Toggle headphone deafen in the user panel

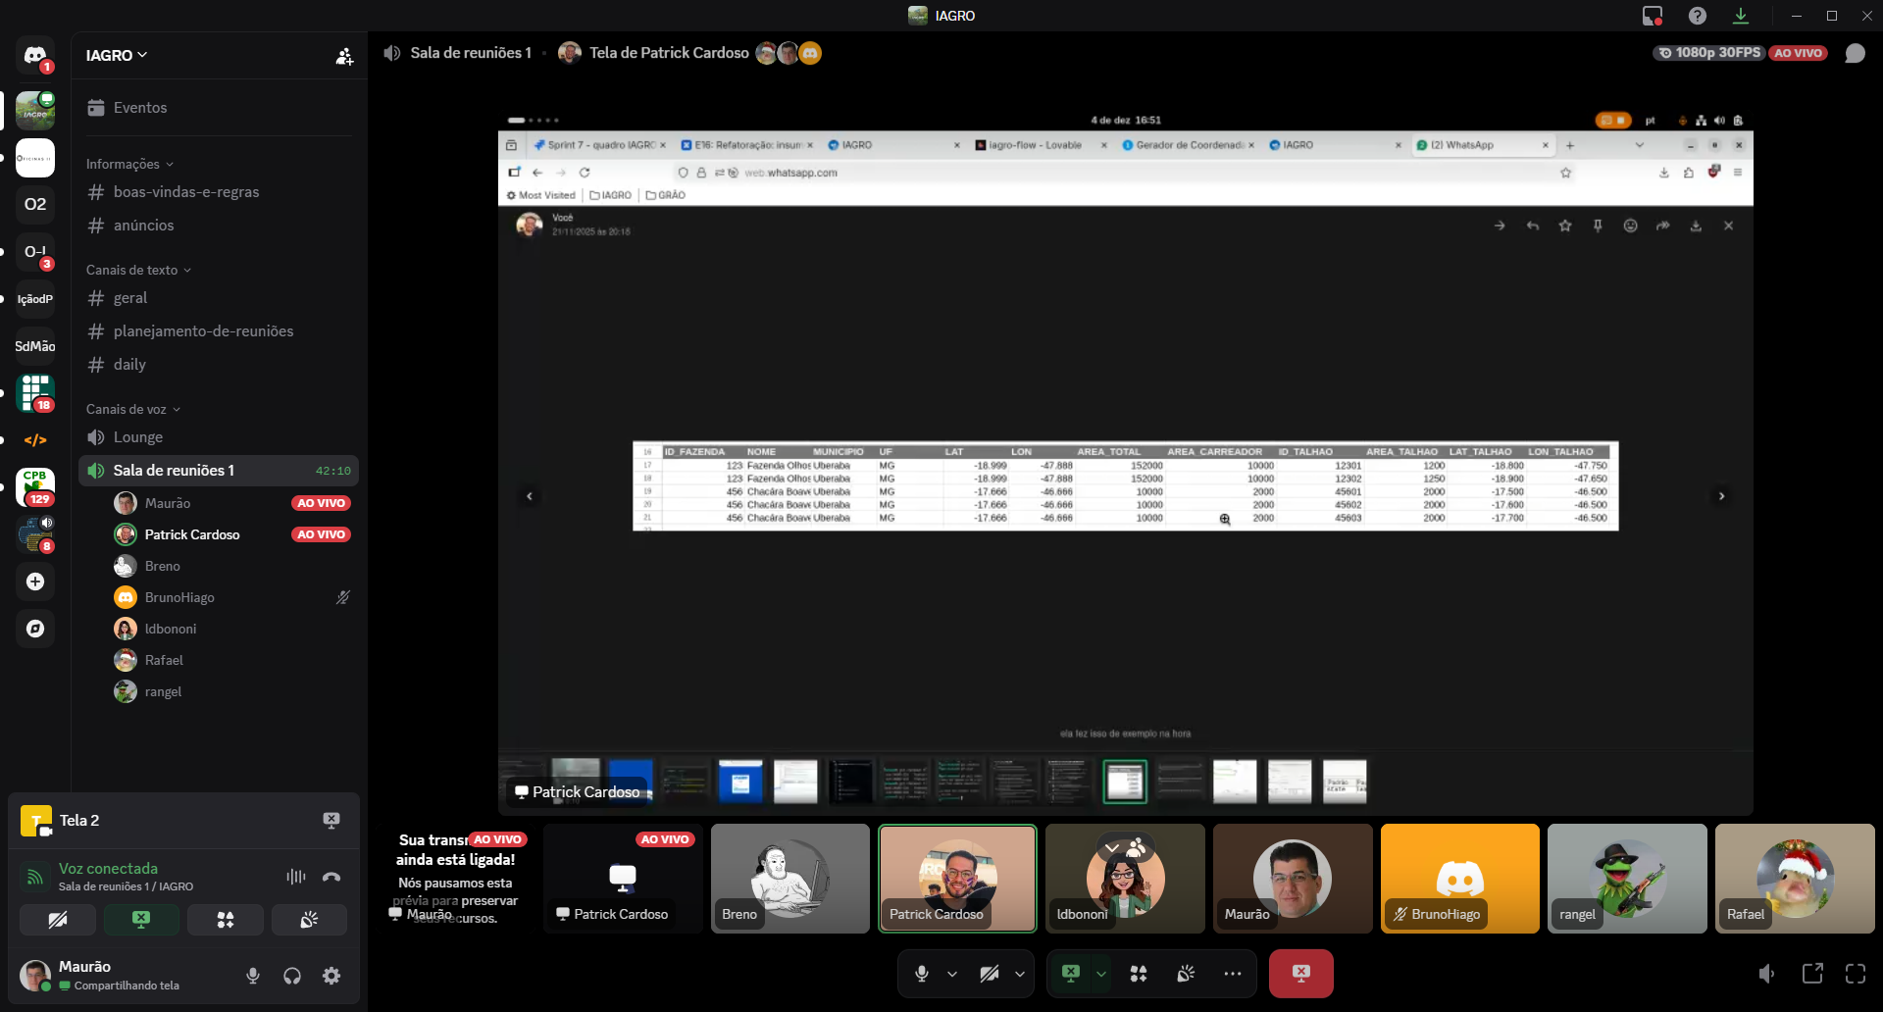[292, 976]
